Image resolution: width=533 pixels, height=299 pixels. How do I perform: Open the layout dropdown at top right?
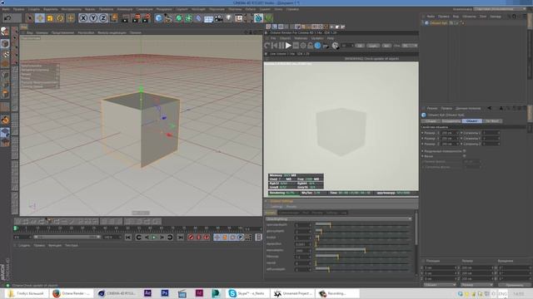pyautogui.click(x=500, y=9)
